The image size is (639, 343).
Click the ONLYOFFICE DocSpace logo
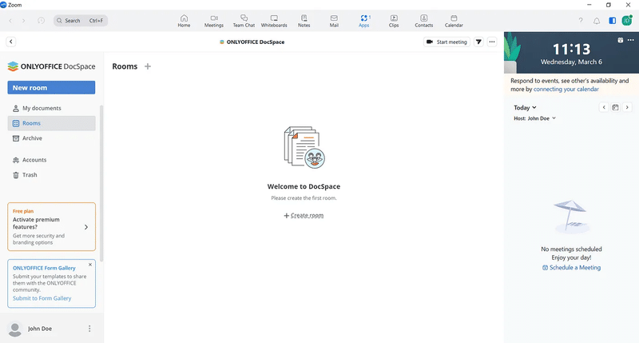(51, 66)
